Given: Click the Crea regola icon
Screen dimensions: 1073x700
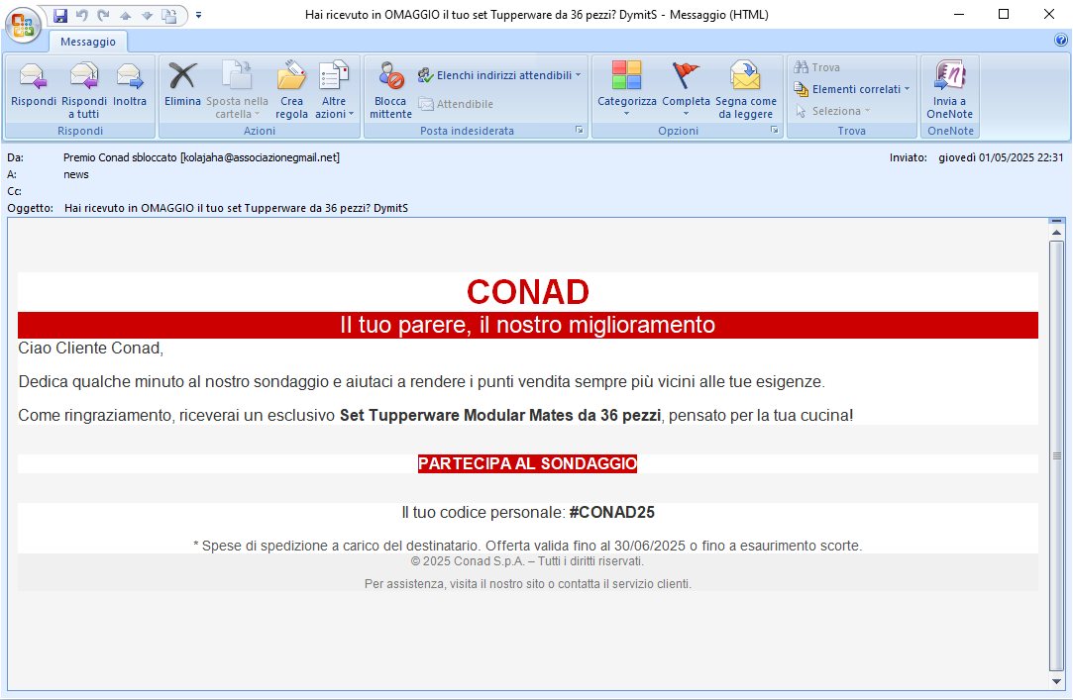Looking at the screenshot, I should pyautogui.click(x=291, y=89).
